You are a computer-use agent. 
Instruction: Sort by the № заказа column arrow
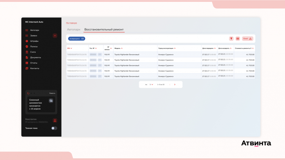[111, 48]
